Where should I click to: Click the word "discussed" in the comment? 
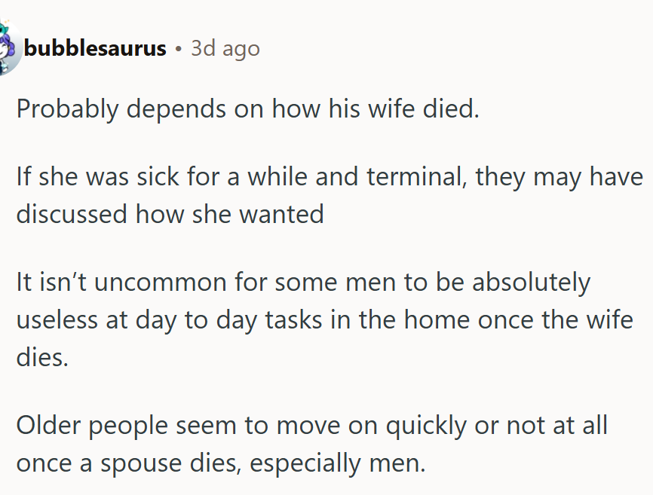click(72, 214)
